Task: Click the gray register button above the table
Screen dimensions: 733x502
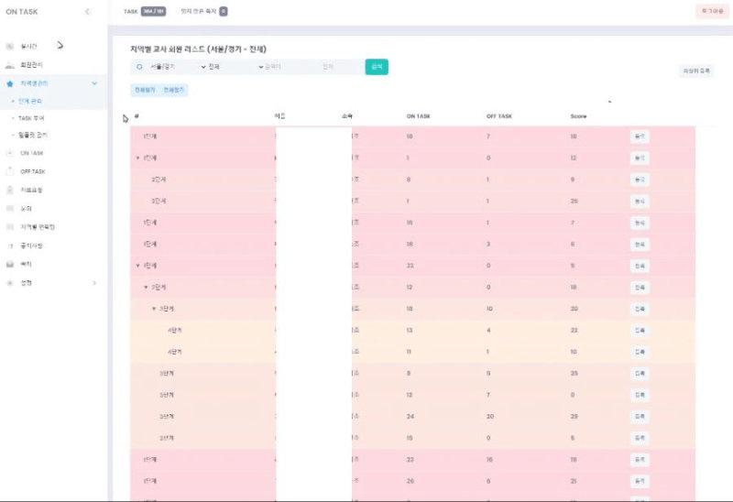Action: click(x=696, y=71)
